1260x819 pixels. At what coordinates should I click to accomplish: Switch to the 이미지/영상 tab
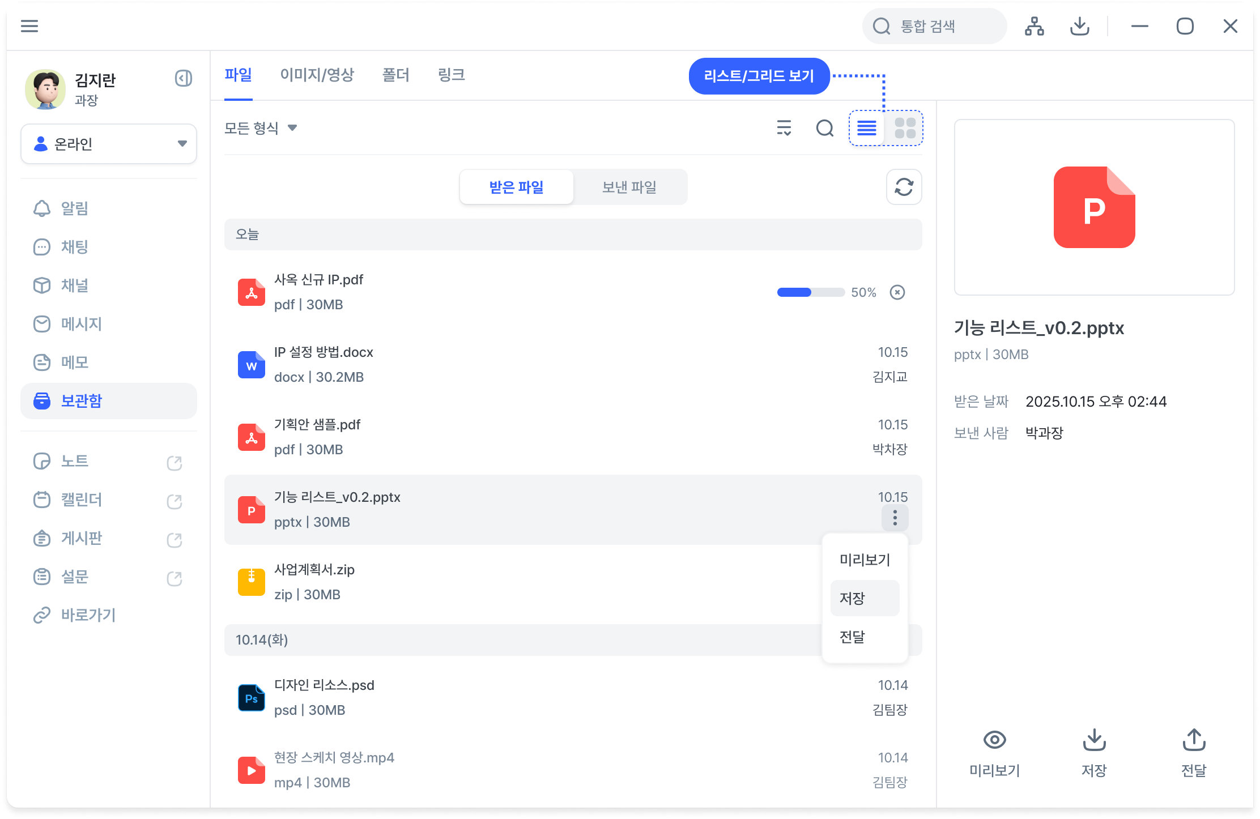point(317,75)
